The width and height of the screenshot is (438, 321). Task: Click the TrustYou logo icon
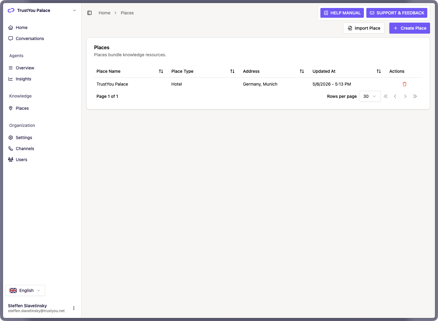tap(11, 10)
